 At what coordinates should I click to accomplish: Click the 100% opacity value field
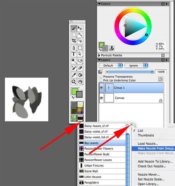(x=161, y=72)
